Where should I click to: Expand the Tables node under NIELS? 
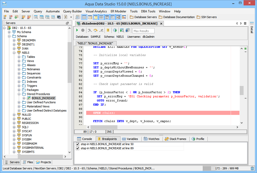(19, 57)
